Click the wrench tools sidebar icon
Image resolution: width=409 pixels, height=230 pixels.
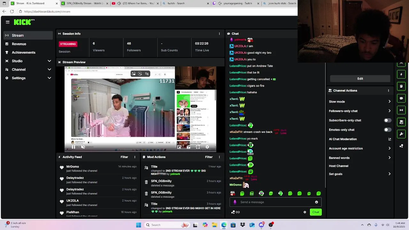point(401,134)
